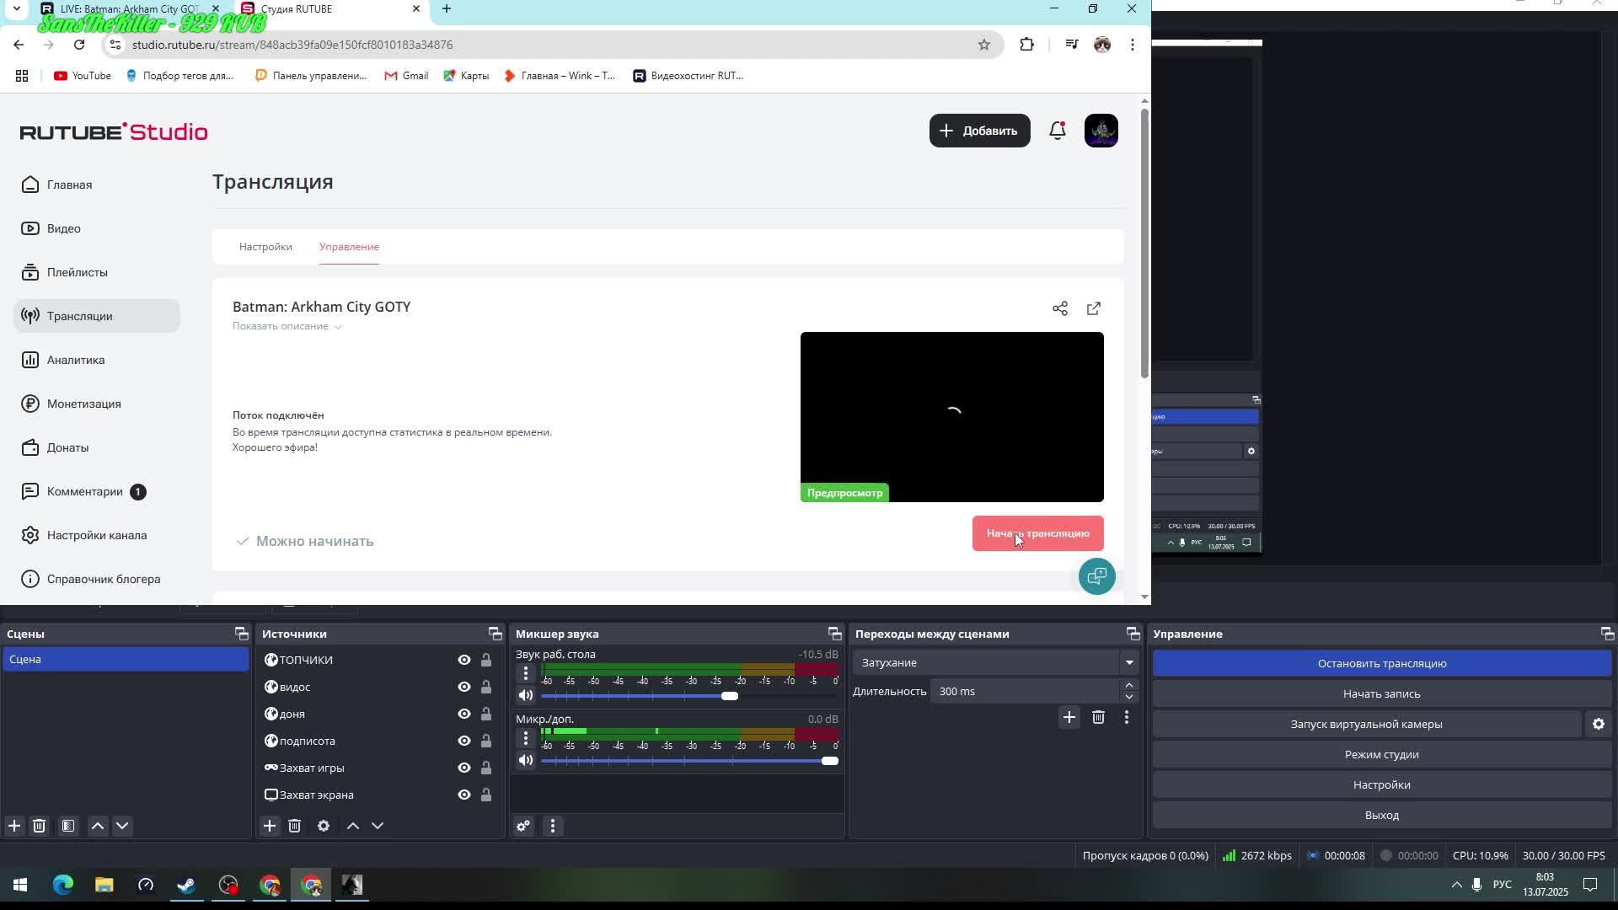The height and width of the screenshot is (910, 1618).
Task: Open advanced audio properties gear in mixer
Action: 523,826
